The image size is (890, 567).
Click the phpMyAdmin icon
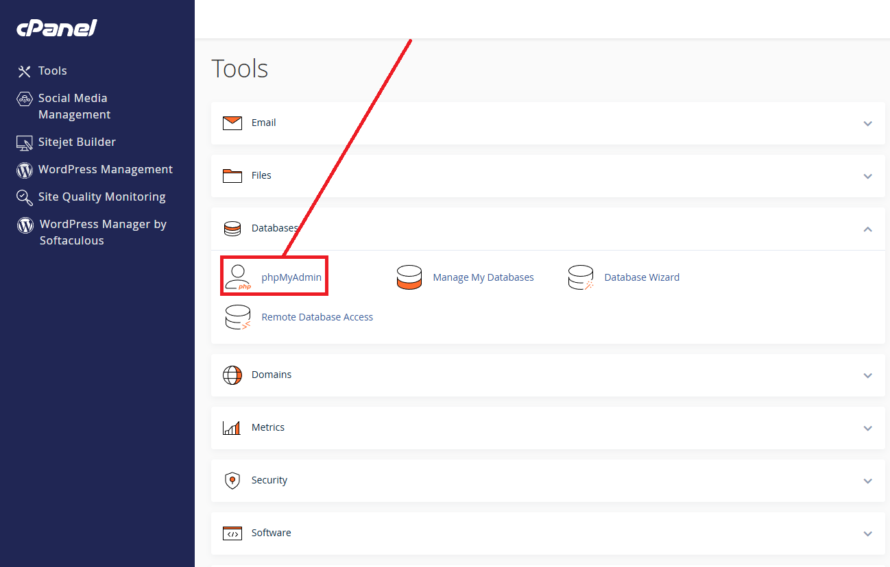pos(238,277)
